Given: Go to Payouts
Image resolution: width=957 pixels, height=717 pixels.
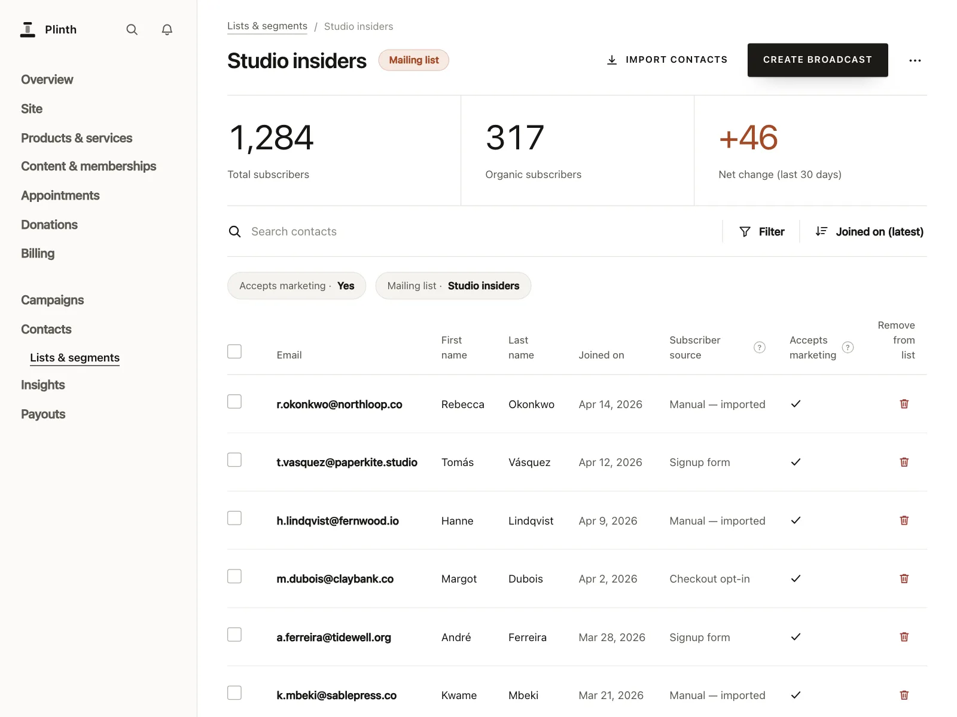Looking at the screenshot, I should pyautogui.click(x=43, y=414).
